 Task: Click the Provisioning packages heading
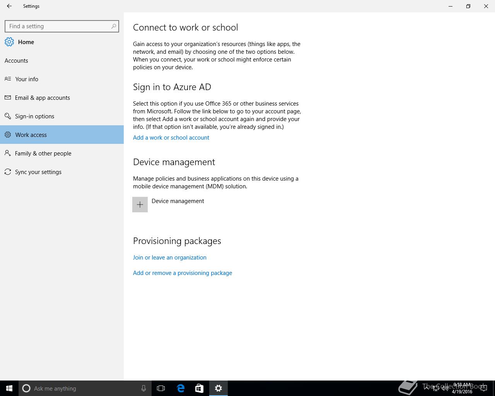point(177,241)
